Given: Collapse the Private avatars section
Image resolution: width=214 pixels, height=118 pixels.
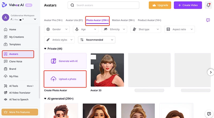Looking at the screenshot, I should (45, 49).
